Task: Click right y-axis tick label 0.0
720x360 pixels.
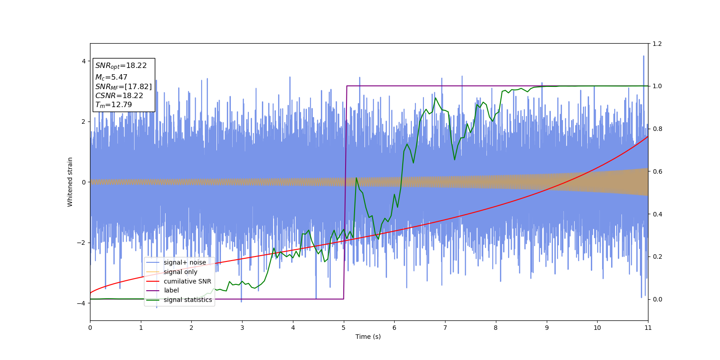Action: [657, 299]
